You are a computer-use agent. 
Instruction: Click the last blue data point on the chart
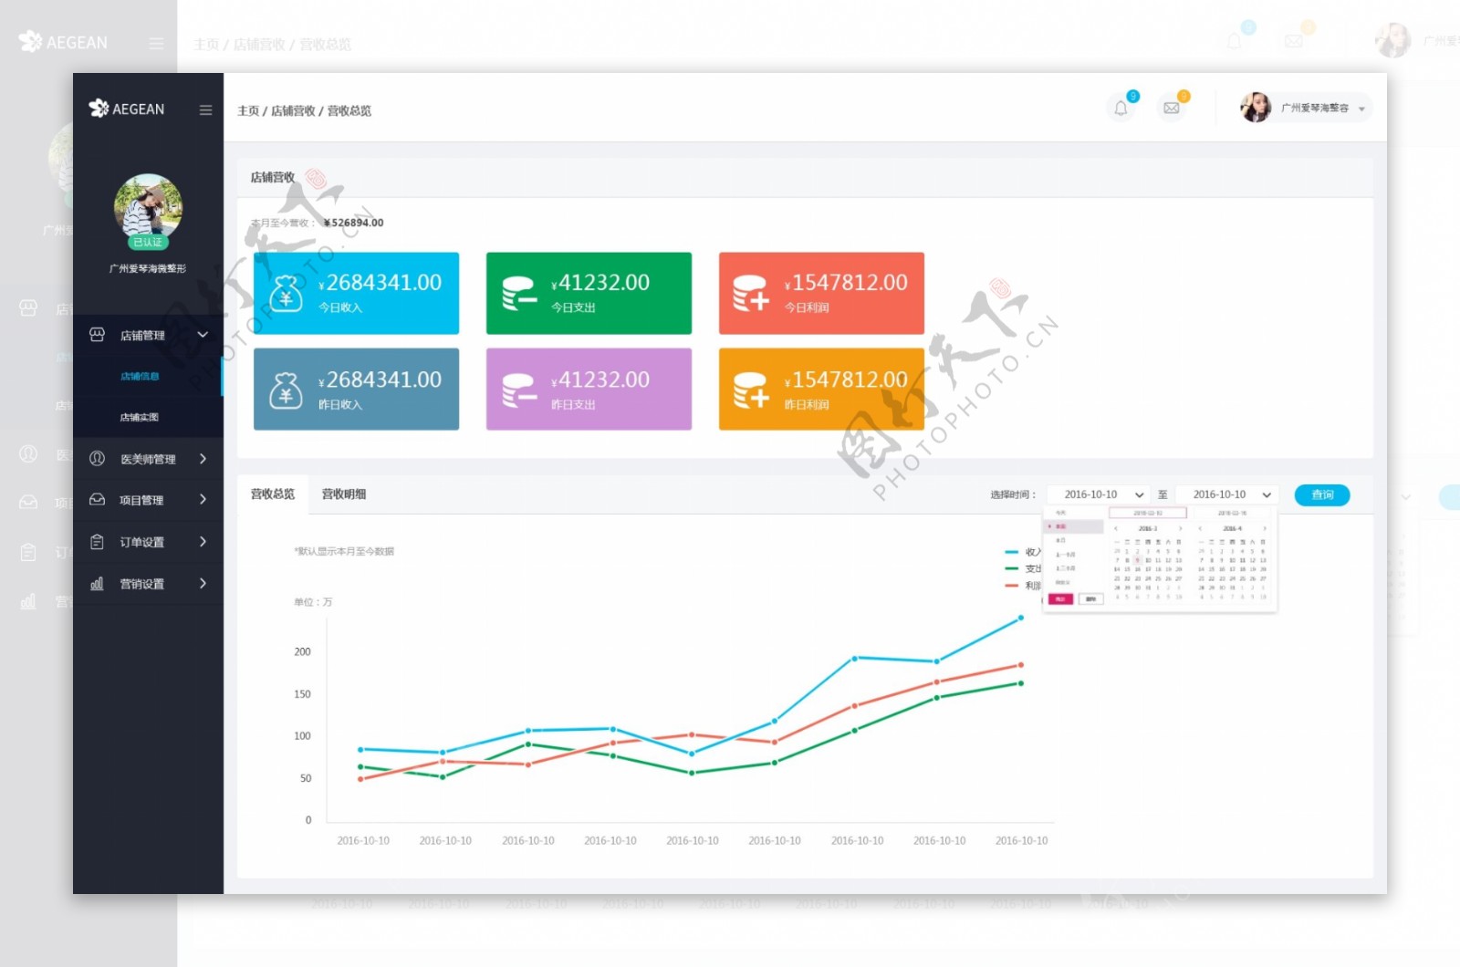tap(1020, 618)
